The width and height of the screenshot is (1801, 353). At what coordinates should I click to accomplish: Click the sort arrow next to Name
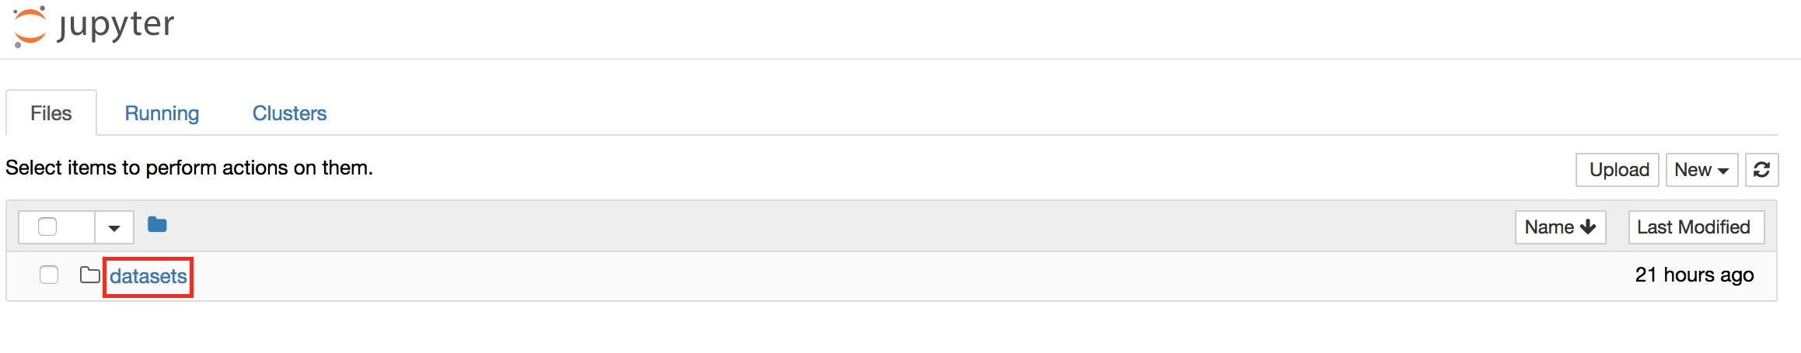pos(1588,227)
